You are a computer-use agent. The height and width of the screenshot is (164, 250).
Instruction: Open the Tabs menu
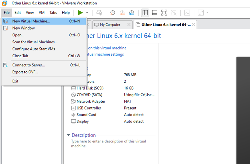(x=53, y=13)
